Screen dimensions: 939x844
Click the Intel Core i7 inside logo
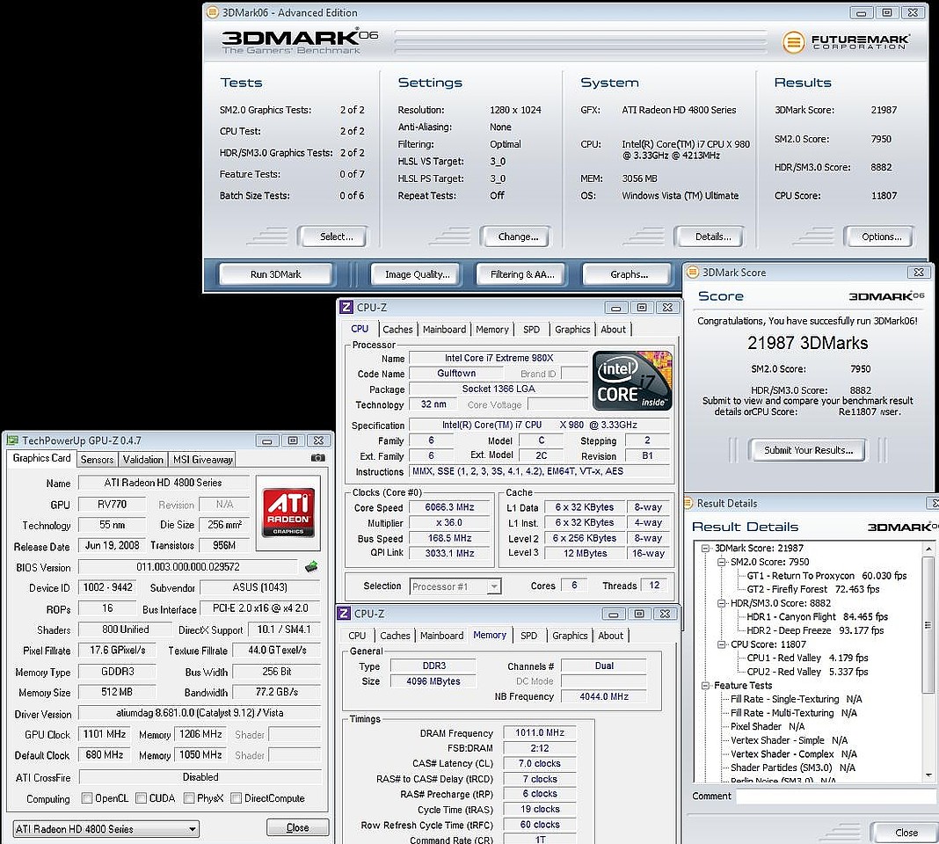pyautogui.click(x=633, y=381)
